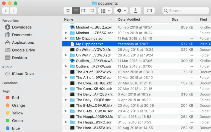The image size is (211, 132).
Task: Go forward with the right chevron button
Action: coord(13,11)
